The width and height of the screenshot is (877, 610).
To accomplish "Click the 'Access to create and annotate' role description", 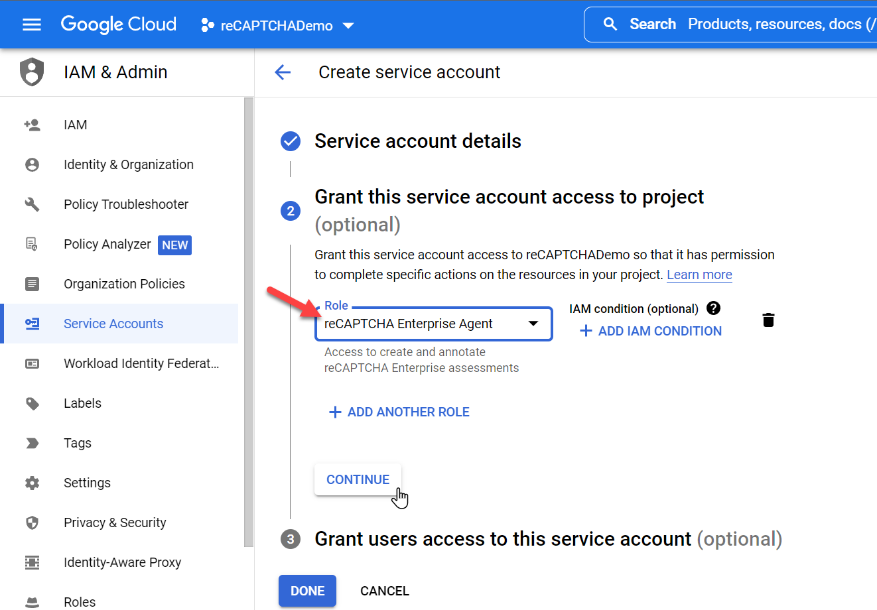I will click(421, 360).
